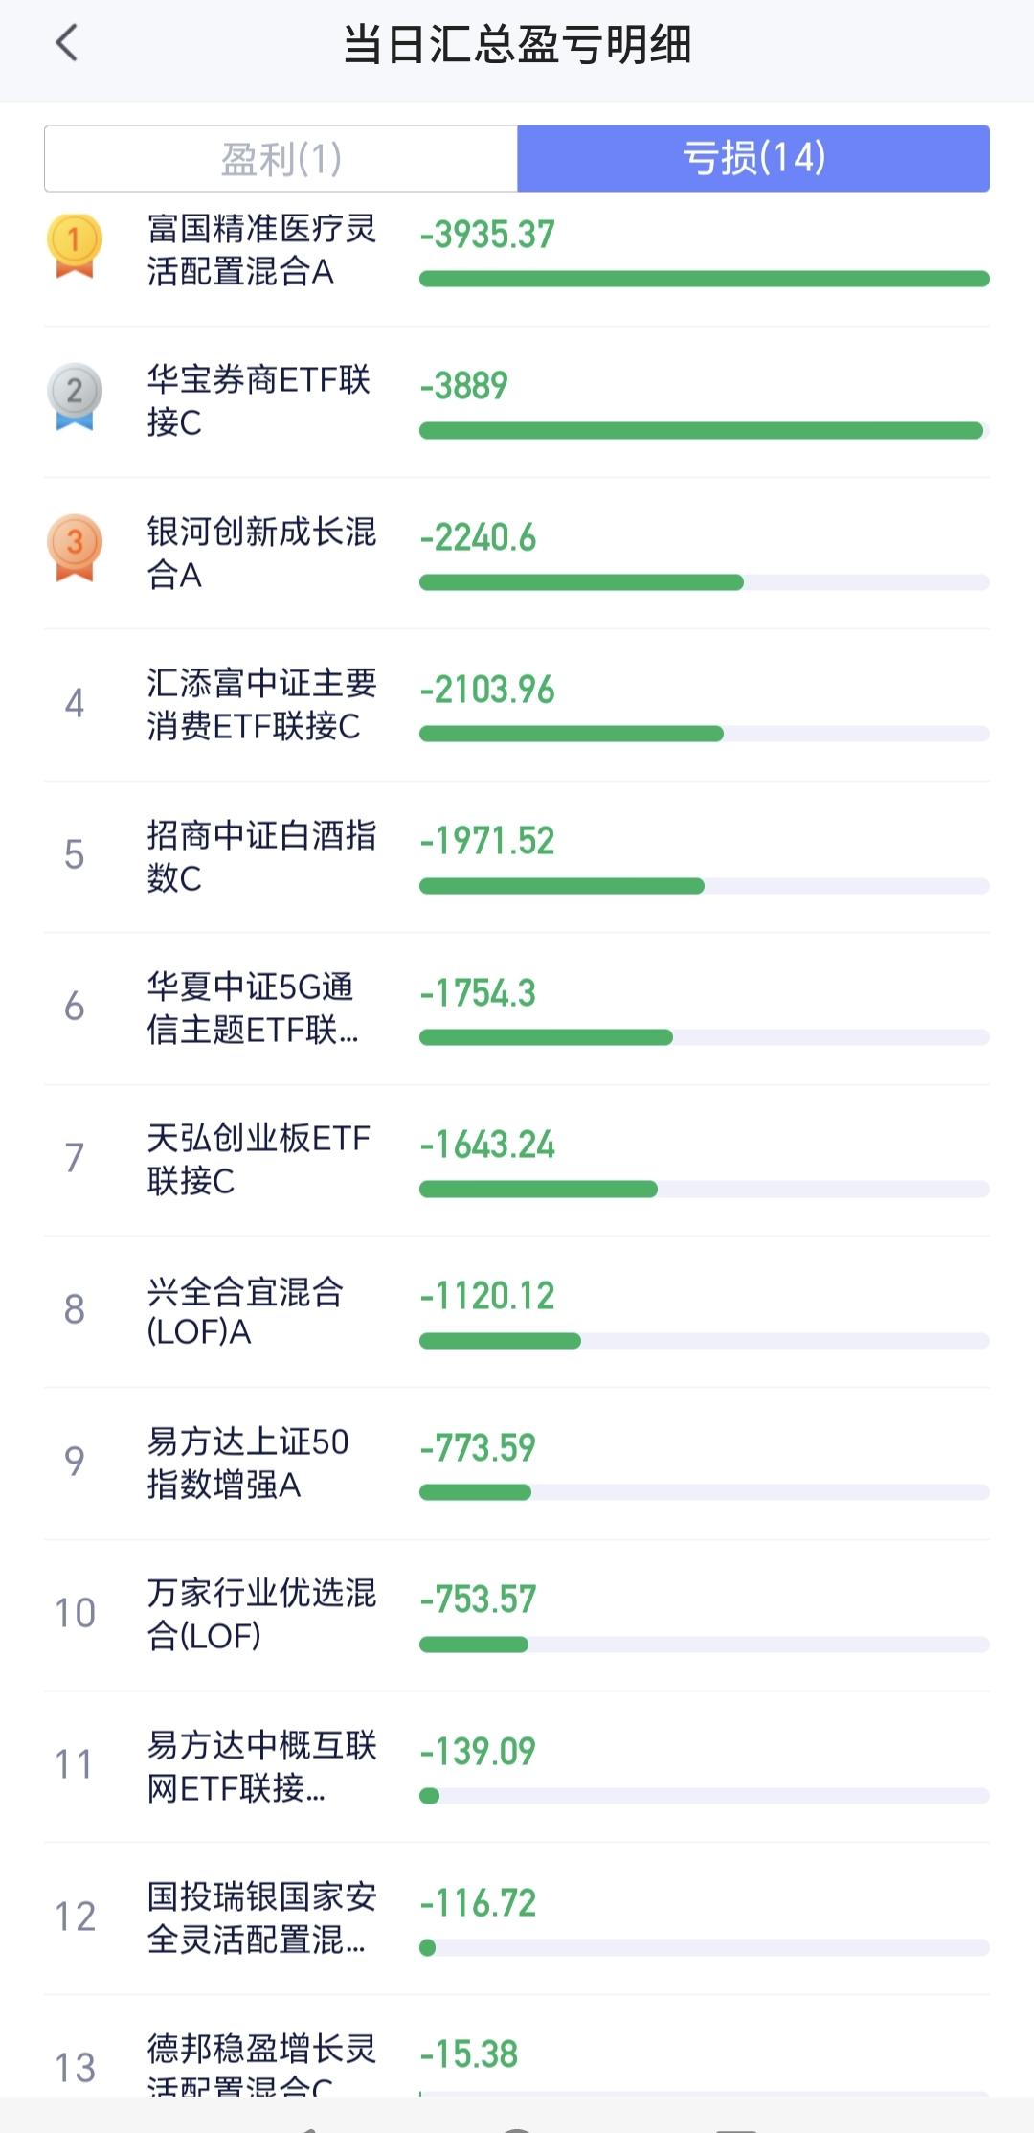Tap rank number 6 in the list
The image size is (1034, 2133).
coord(75,1007)
